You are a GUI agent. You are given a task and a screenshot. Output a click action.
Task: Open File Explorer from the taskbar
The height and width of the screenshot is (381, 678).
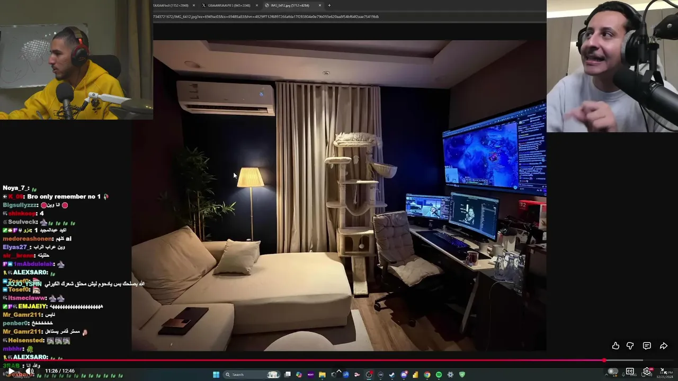pos(322,375)
